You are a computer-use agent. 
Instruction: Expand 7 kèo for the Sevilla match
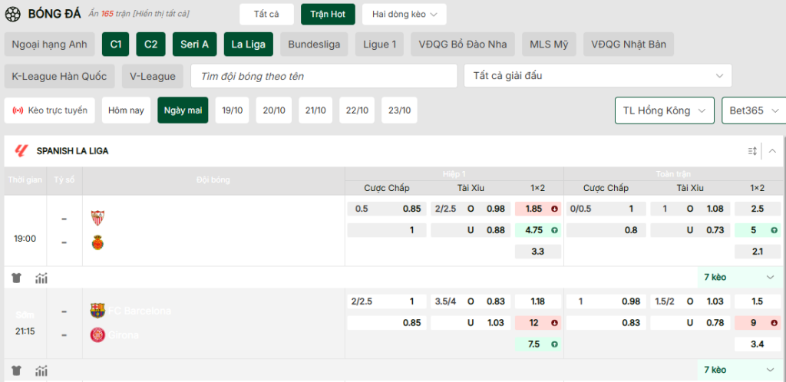[x=740, y=278]
